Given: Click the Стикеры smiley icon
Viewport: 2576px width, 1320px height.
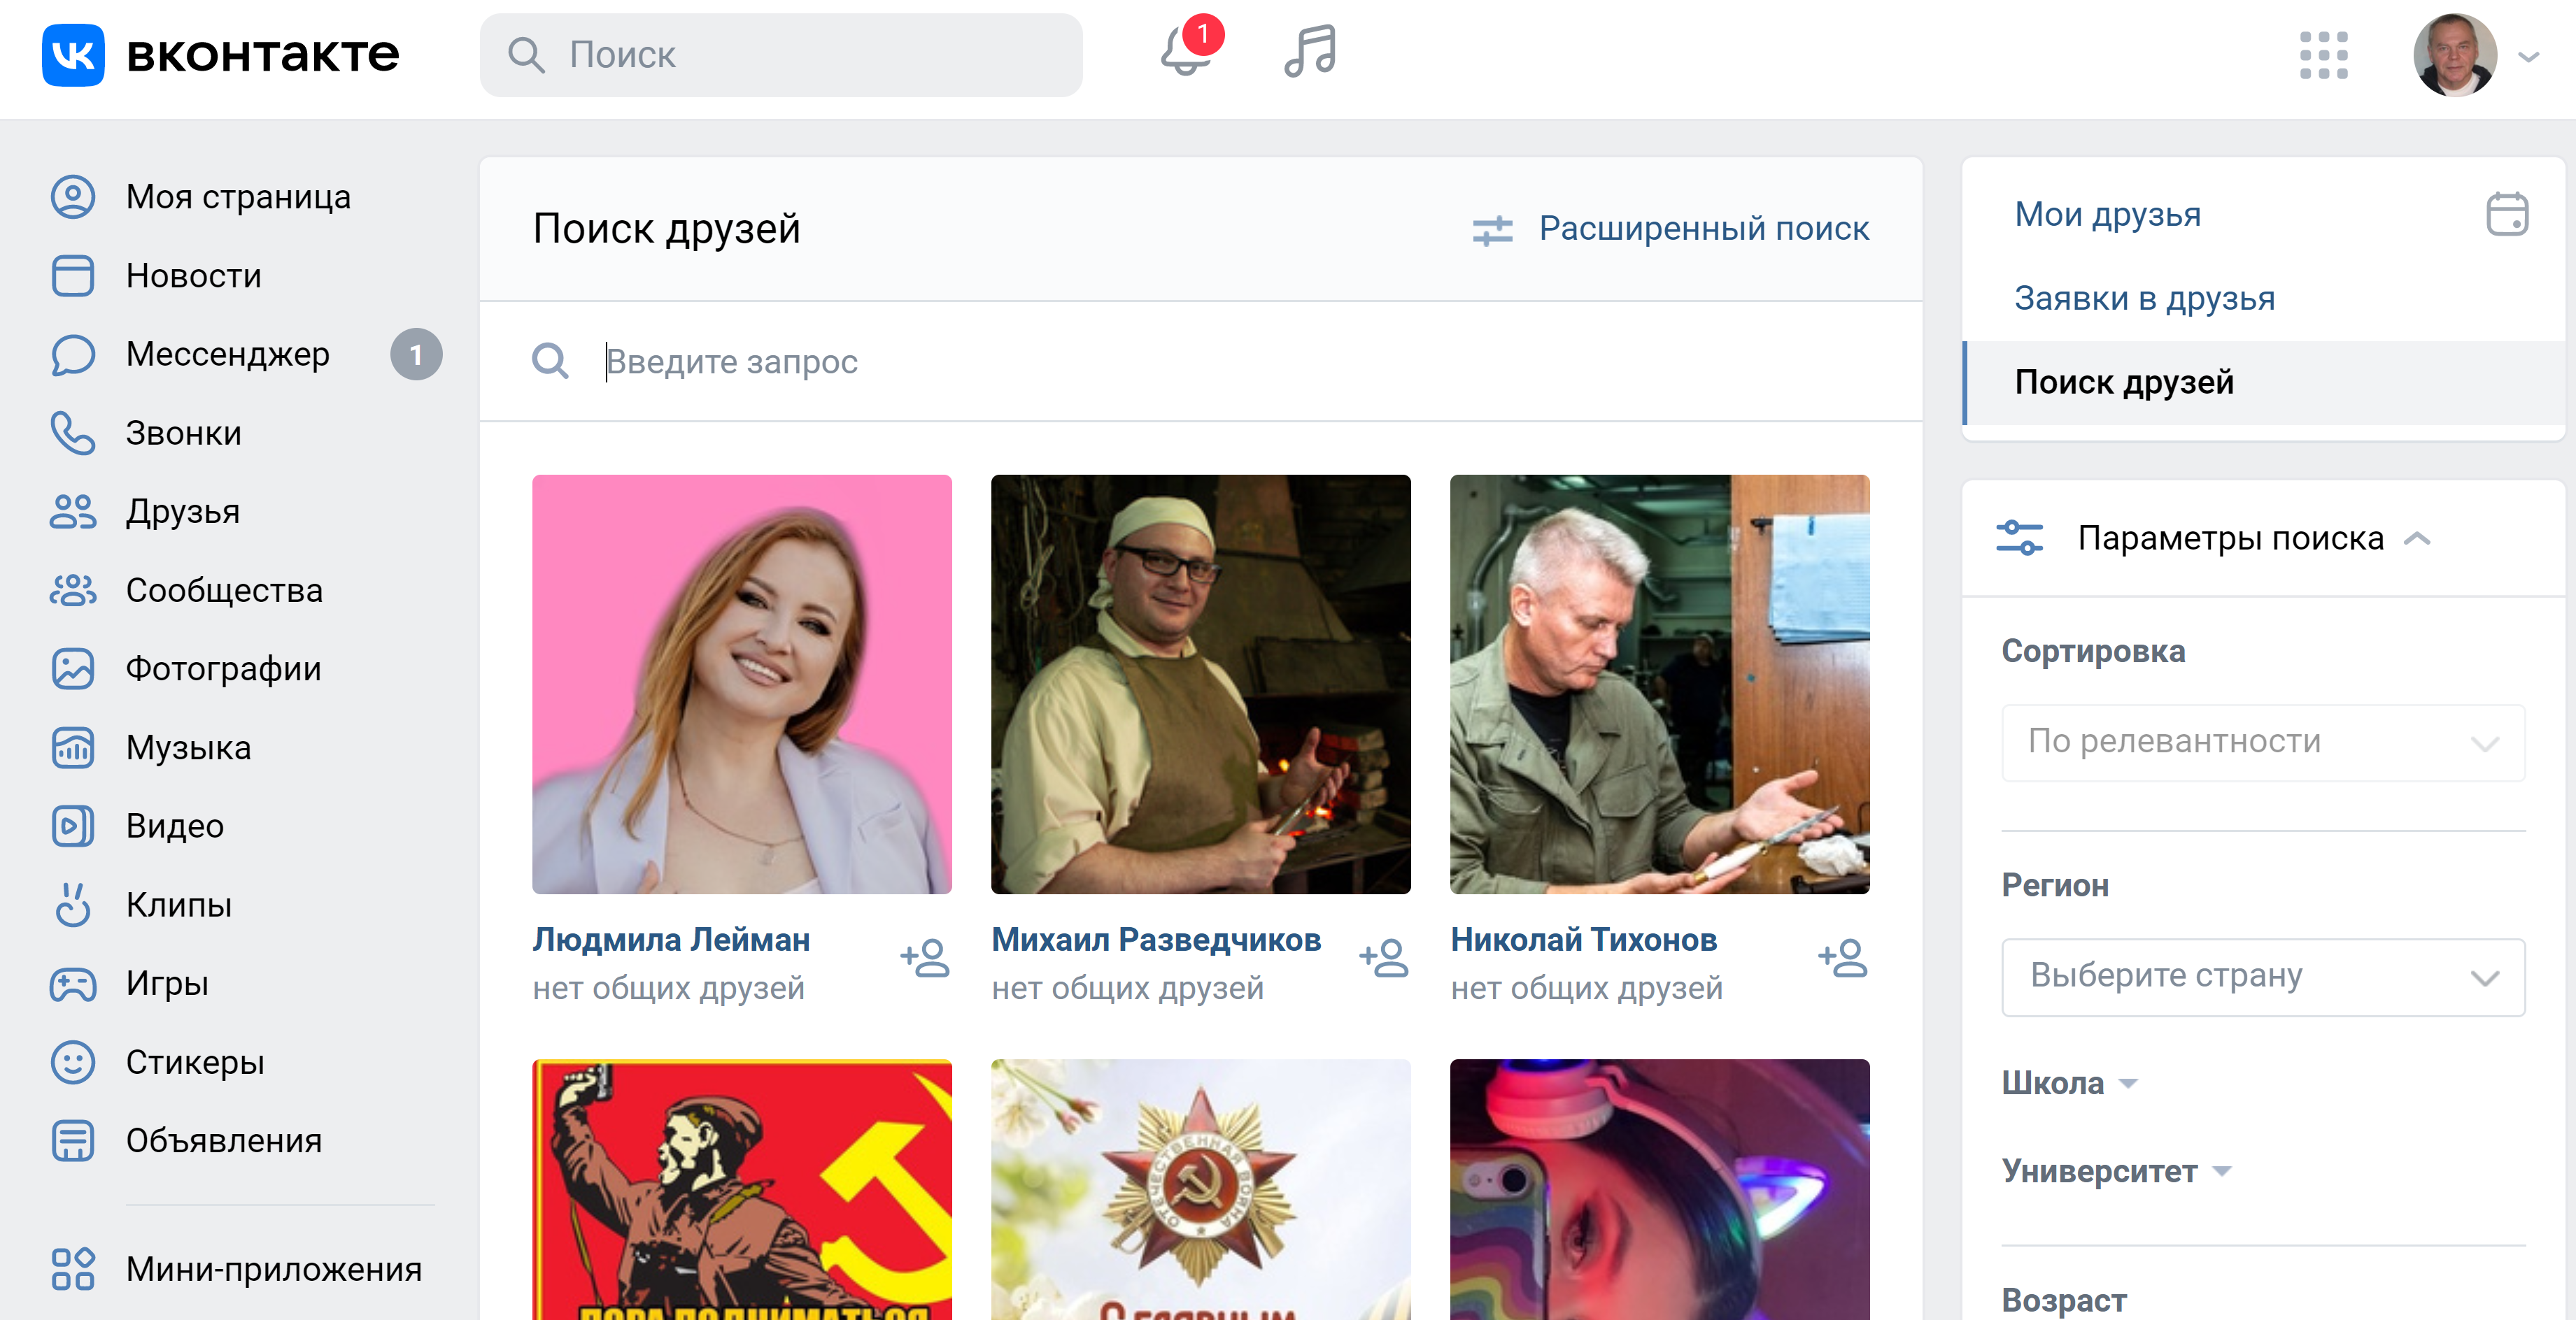Looking at the screenshot, I should pyautogui.click(x=73, y=1062).
